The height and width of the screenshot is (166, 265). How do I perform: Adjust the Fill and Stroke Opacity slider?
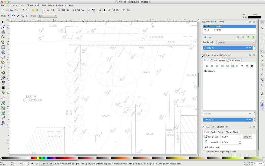pos(228,120)
